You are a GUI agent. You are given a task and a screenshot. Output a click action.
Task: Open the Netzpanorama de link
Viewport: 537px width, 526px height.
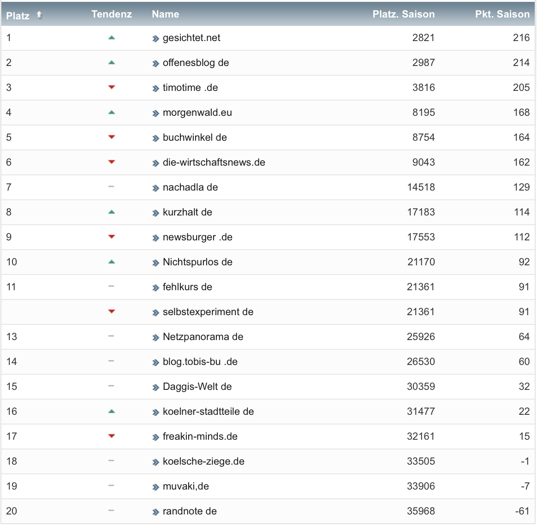[203, 337]
